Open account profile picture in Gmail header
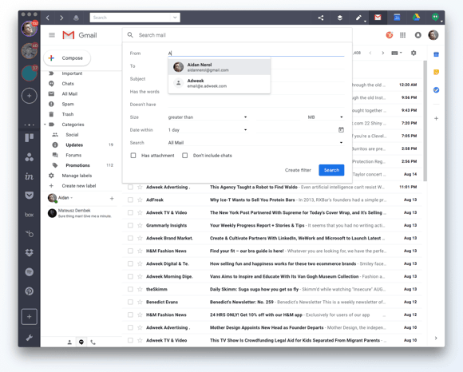This screenshot has width=463, height=372. 433,35
